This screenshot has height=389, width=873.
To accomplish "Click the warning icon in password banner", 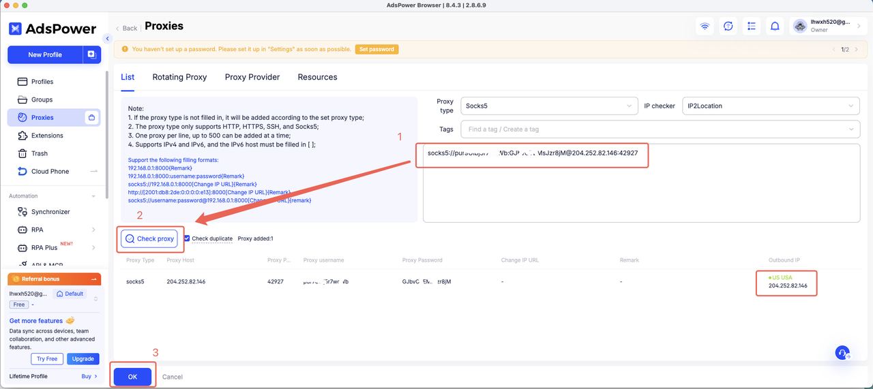I will click(x=125, y=49).
